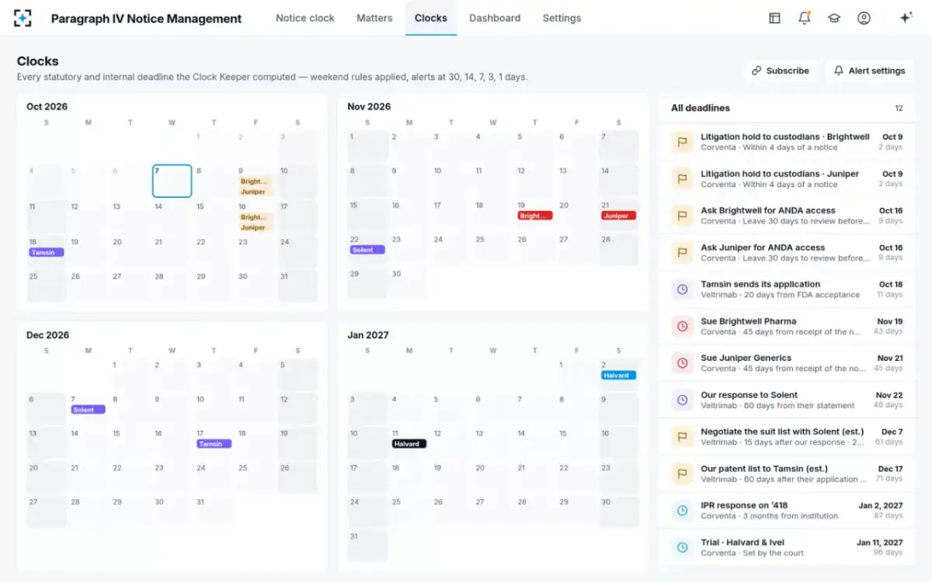Click clock icon for Trial Halvard & Ivel
Viewport: 932px width, 582px height.
683,547
